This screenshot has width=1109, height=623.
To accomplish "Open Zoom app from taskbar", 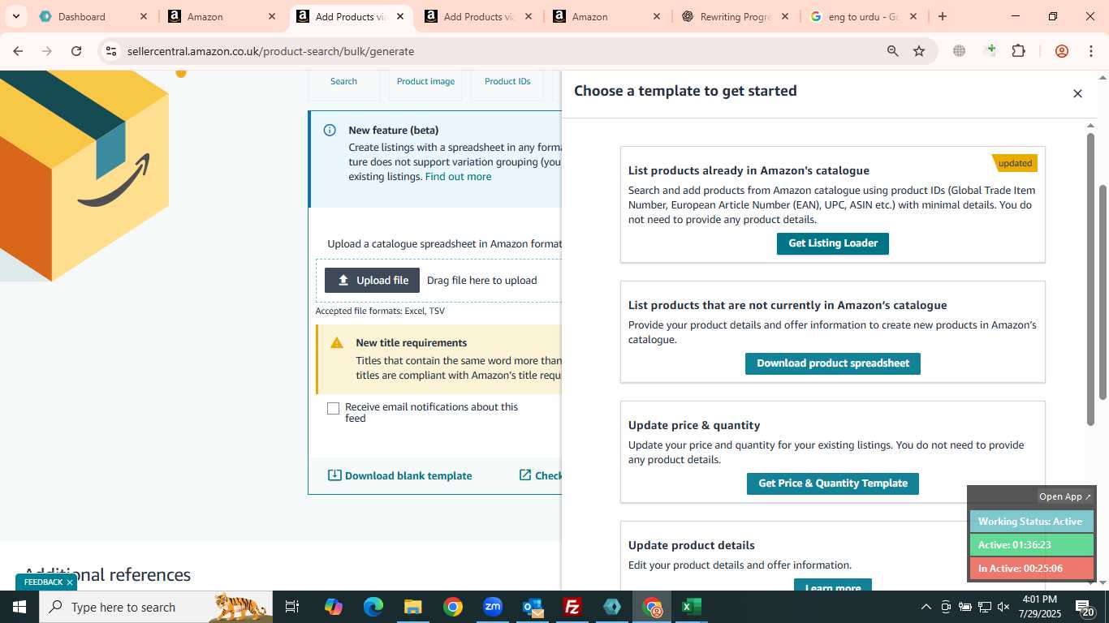I will (x=493, y=607).
